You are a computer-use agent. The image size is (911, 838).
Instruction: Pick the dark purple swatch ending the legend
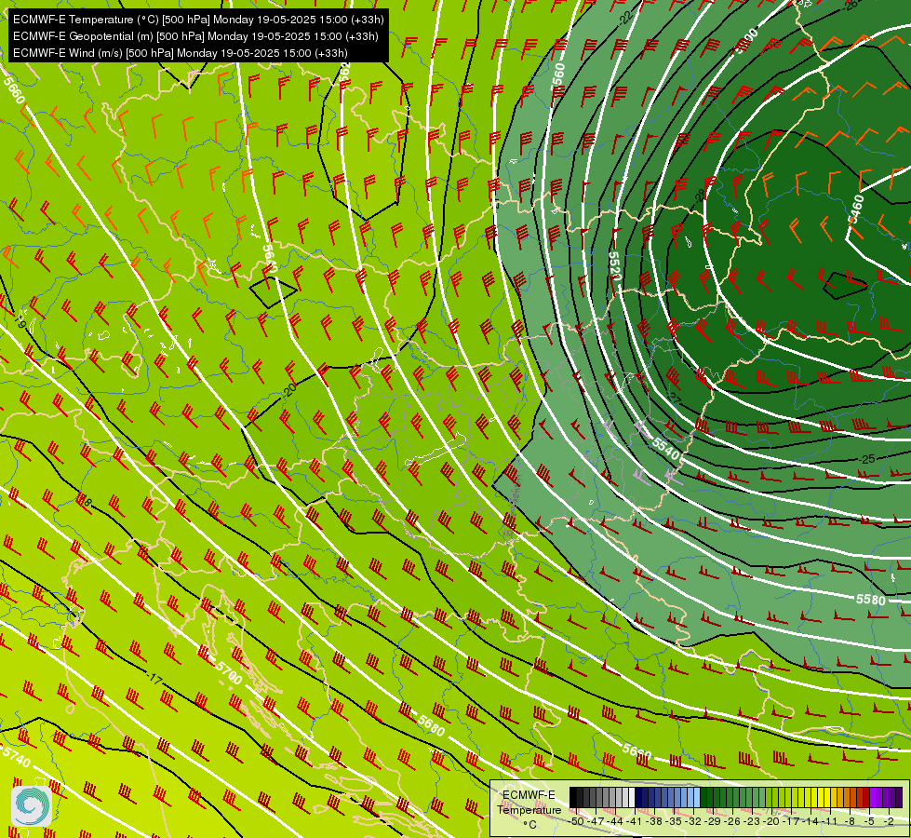[x=899, y=798]
